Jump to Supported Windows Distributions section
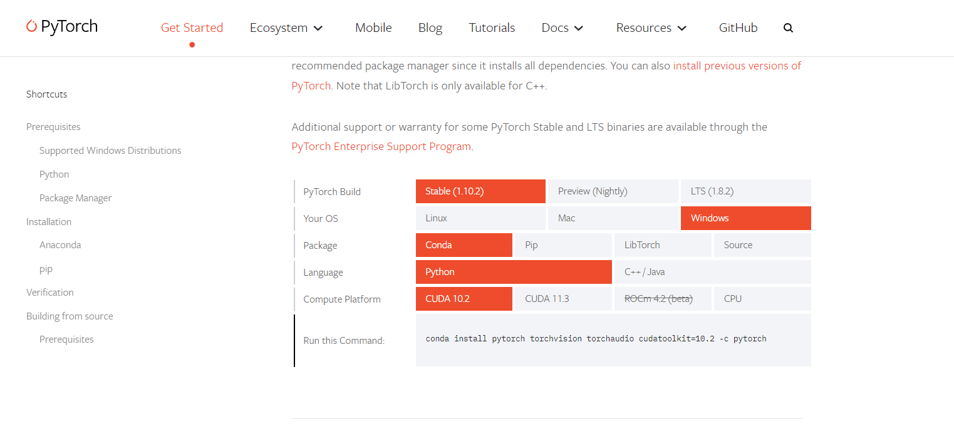 [110, 151]
